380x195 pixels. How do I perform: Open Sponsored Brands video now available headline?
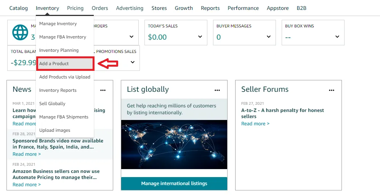(58, 144)
